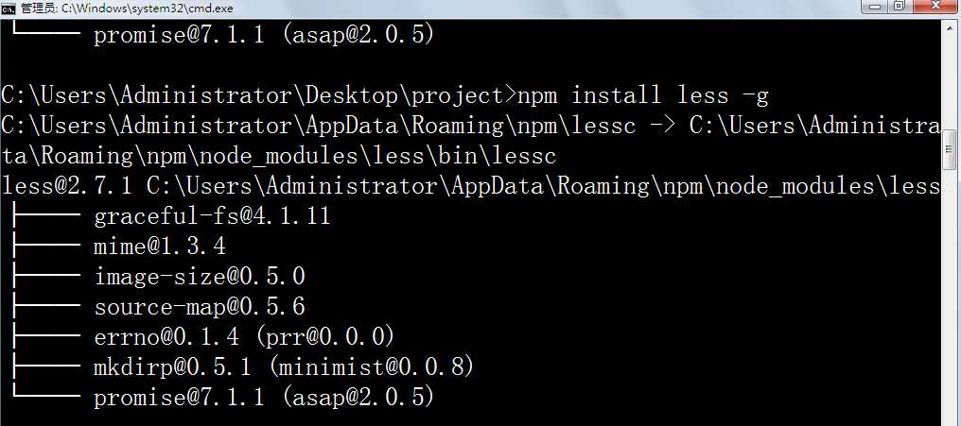Click the source-map@0.5.6 entry
The height and width of the screenshot is (426, 961).
[200, 307]
